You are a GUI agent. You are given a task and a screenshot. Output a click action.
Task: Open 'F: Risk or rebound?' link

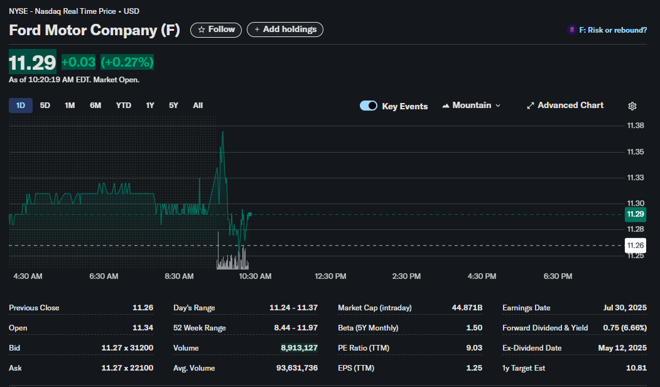coord(613,30)
